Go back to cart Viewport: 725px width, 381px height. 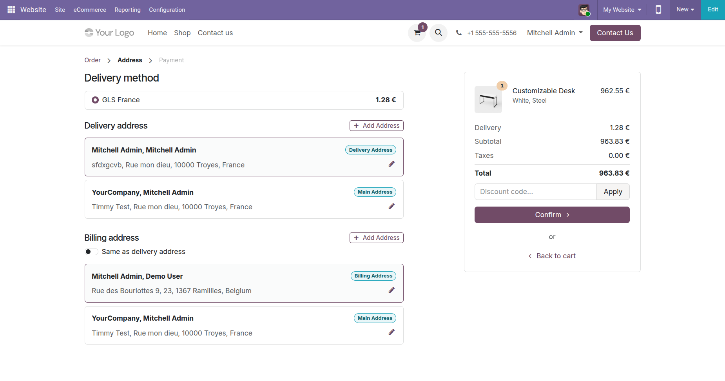pos(552,256)
